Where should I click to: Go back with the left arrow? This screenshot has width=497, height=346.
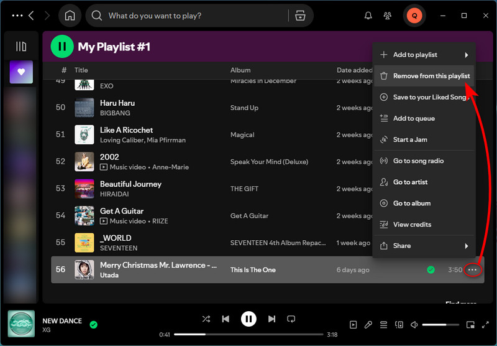(31, 16)
